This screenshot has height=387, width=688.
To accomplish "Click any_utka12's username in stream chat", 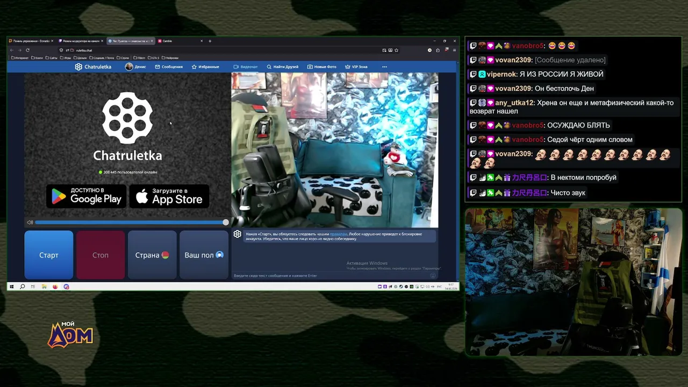I will 514,103.
